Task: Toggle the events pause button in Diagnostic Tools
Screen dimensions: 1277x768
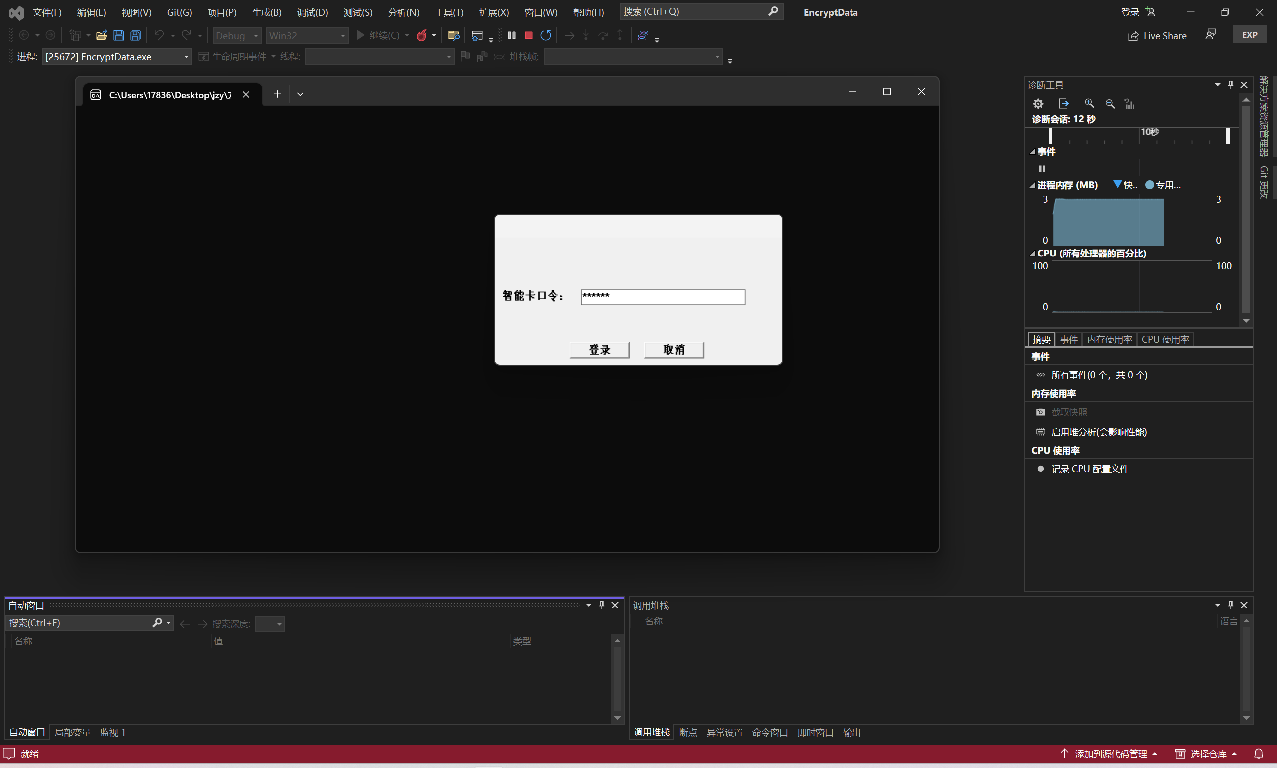Action: pyautogui.click(x=1042, y=169)
